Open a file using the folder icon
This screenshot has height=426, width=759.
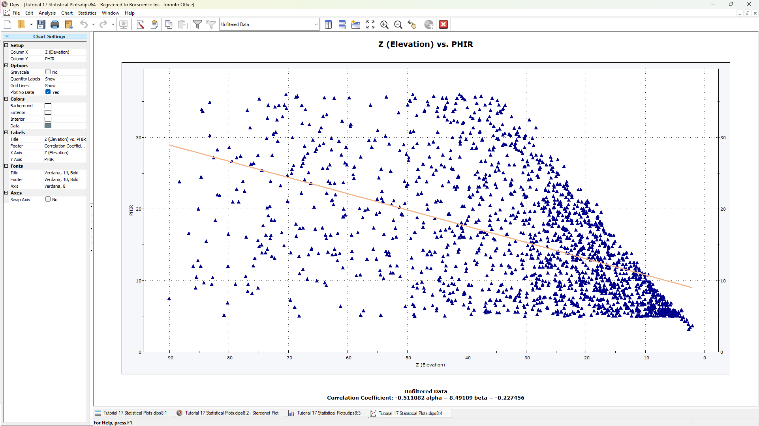22,24
